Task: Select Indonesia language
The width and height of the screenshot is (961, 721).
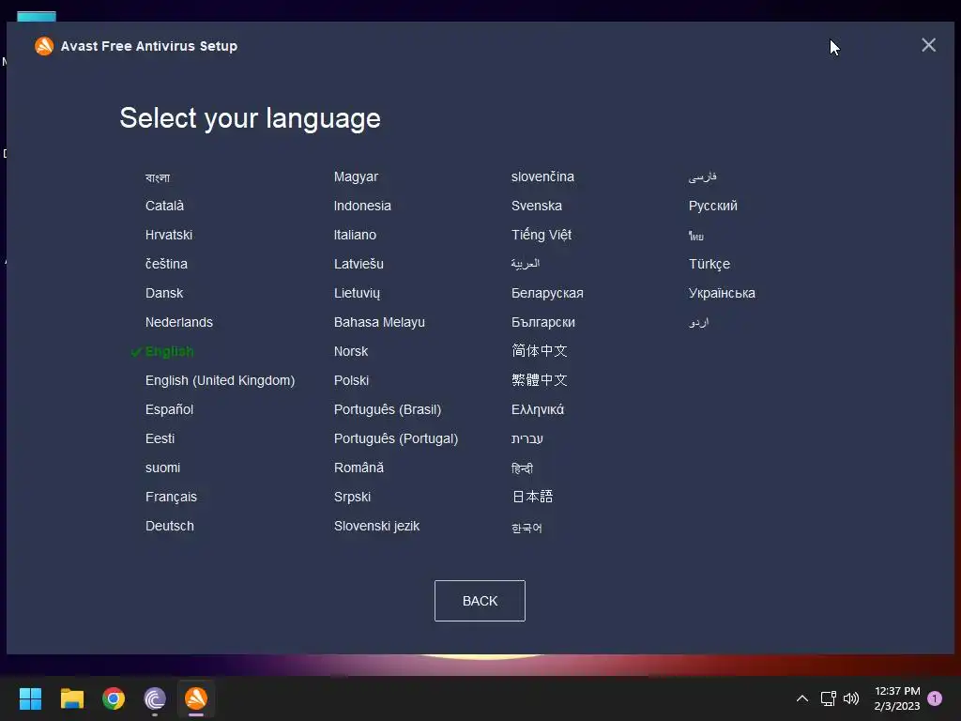Action: coord(362,206)
